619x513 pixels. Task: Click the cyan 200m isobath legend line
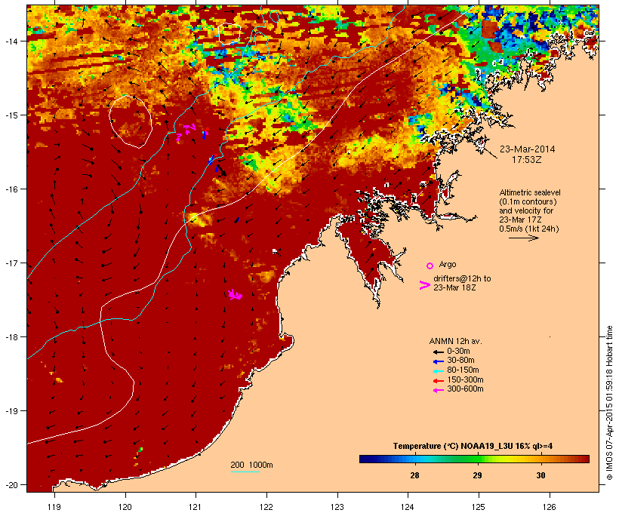(245, 472)
